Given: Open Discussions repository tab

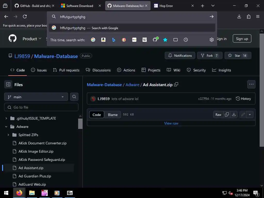Looking at the screenshot, I should coord(98,70).
